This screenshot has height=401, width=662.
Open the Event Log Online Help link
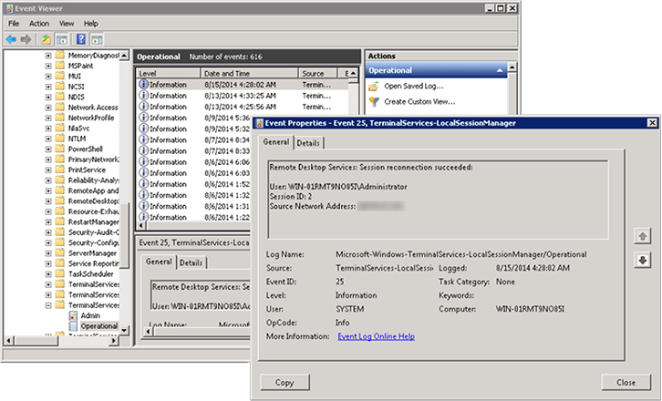pyautogui.click(x=376, y=336)
